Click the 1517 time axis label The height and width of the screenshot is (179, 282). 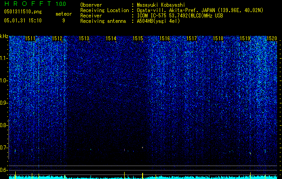coord(191,38)
